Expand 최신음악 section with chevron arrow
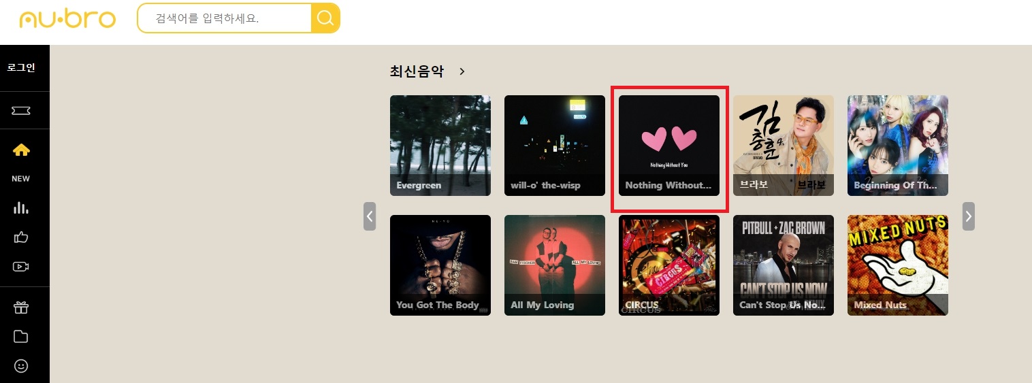The height and width of the screenshot is (383, 1032). tap(462, 71)
